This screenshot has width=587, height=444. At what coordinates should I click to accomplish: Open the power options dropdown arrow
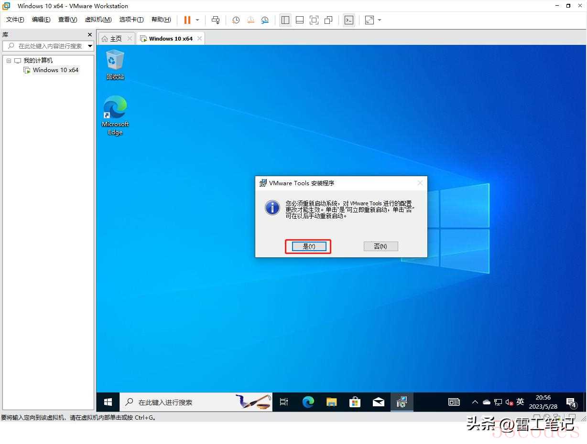(x=197, y=20)
